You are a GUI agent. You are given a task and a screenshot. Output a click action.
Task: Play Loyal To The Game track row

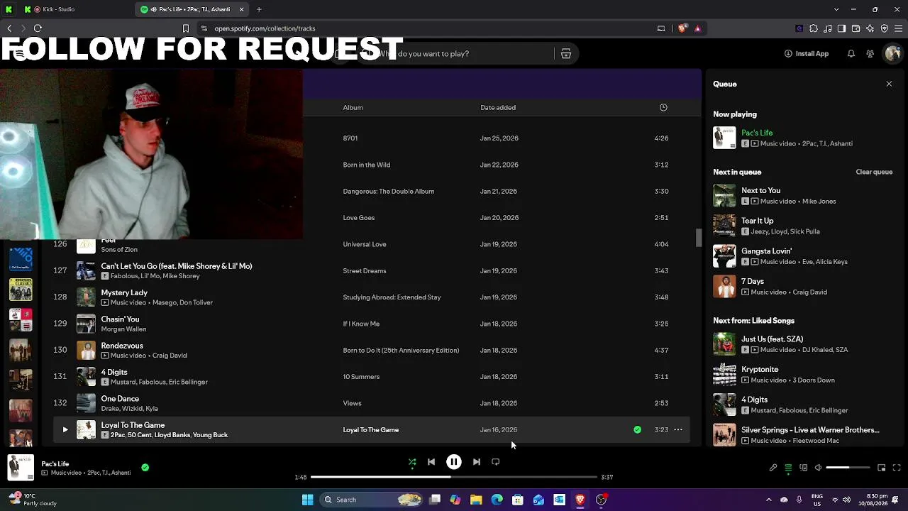[65, 429]
